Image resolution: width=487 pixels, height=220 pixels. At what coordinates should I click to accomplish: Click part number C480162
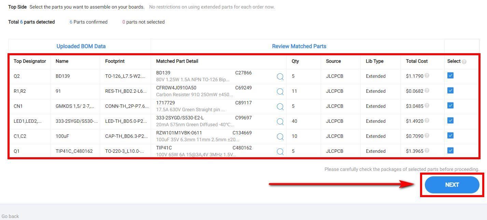tap(242, 148)
